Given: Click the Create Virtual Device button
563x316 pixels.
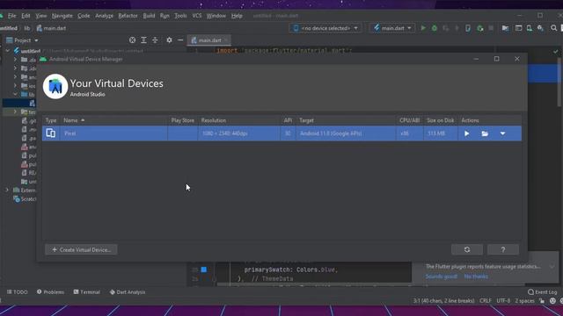Looking at the screenshot, I should tap(81, 249).
